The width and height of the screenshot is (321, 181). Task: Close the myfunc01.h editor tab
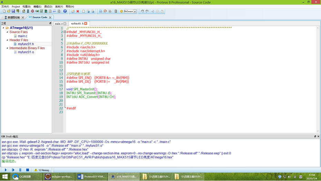click(86, 23)
